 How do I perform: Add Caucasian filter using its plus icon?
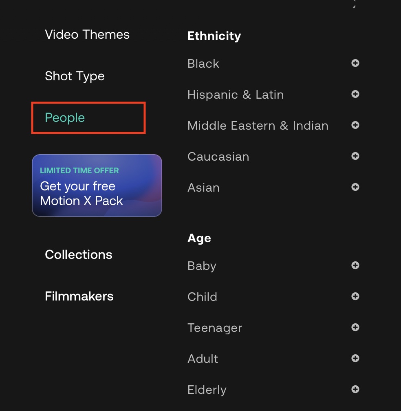tap(355, 156)
